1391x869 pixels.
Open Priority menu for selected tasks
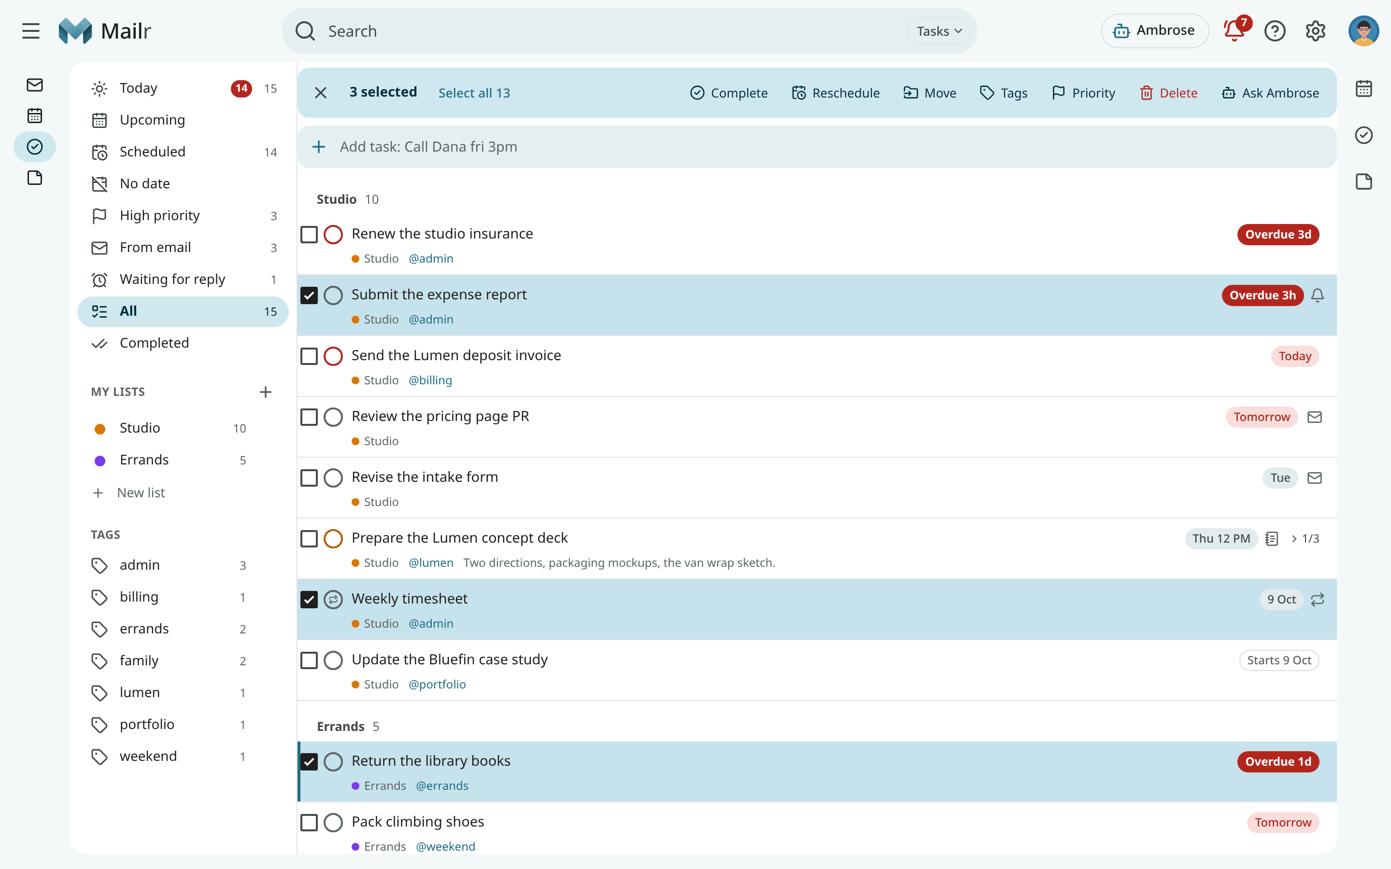1083,93
